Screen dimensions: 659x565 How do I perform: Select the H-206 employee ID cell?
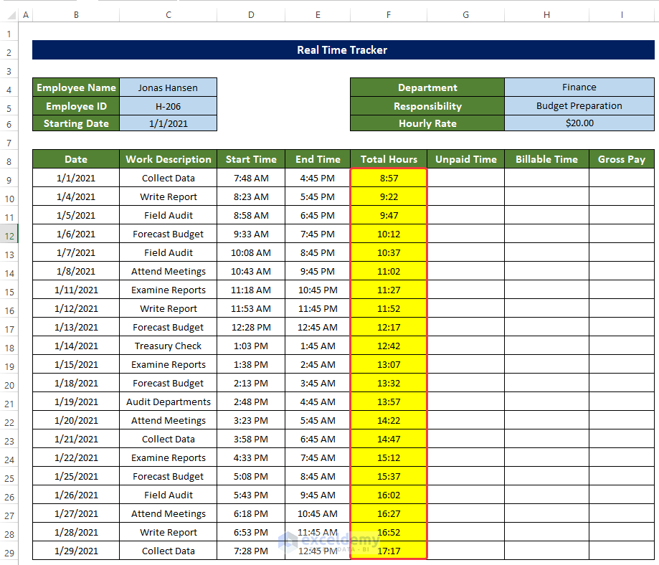coord(168,106)
